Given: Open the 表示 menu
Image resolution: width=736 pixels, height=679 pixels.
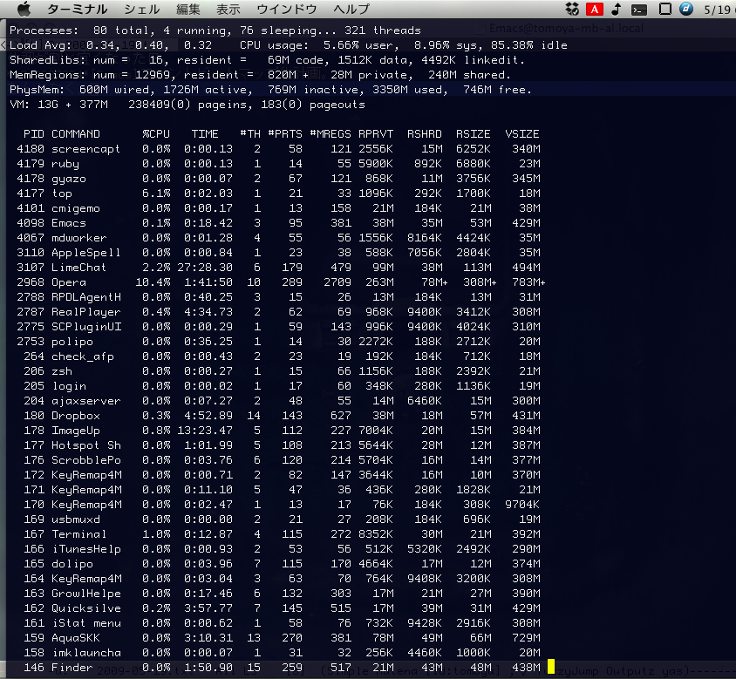Looking at the screenshot, I should [x=228, y=9].
